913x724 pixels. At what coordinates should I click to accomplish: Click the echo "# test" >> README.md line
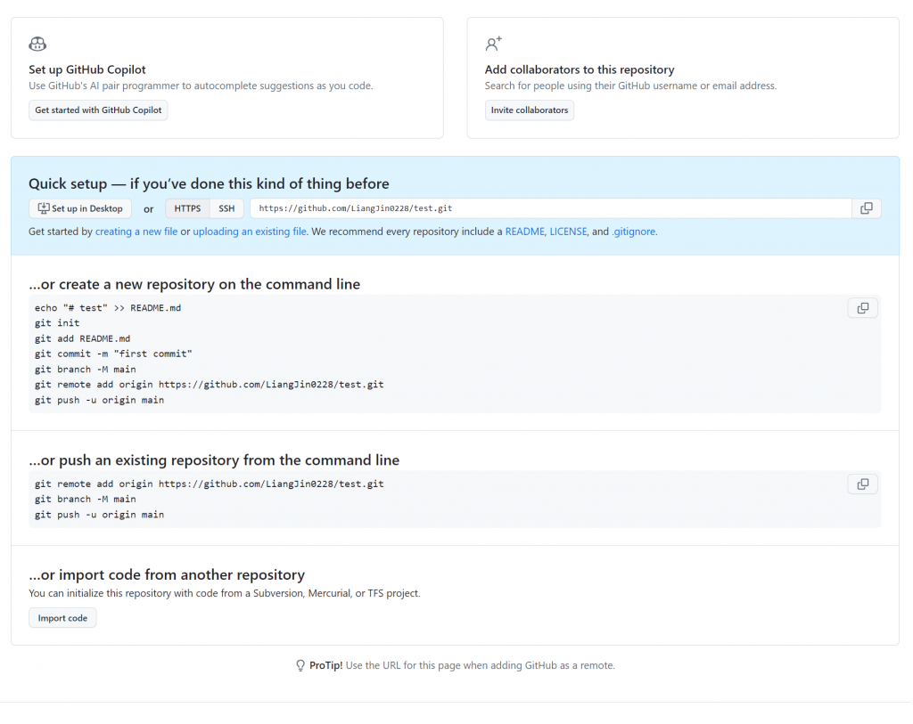tap(108, 308)
